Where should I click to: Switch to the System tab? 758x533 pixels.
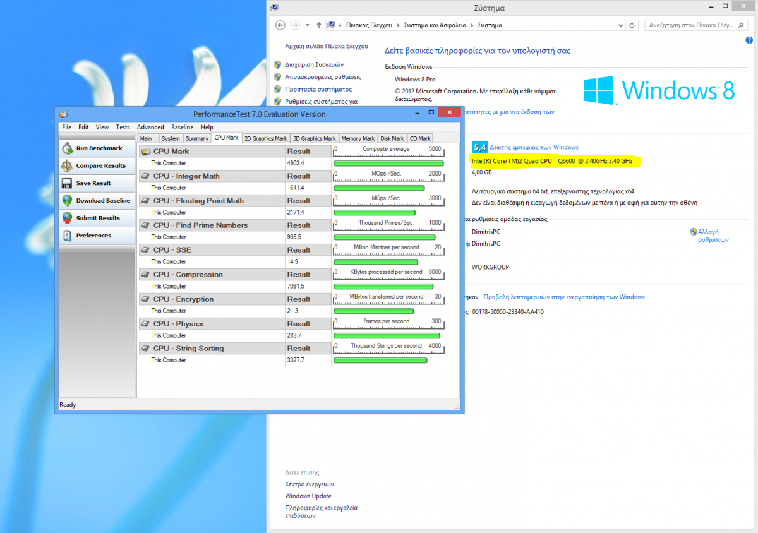tap(171, 138)
